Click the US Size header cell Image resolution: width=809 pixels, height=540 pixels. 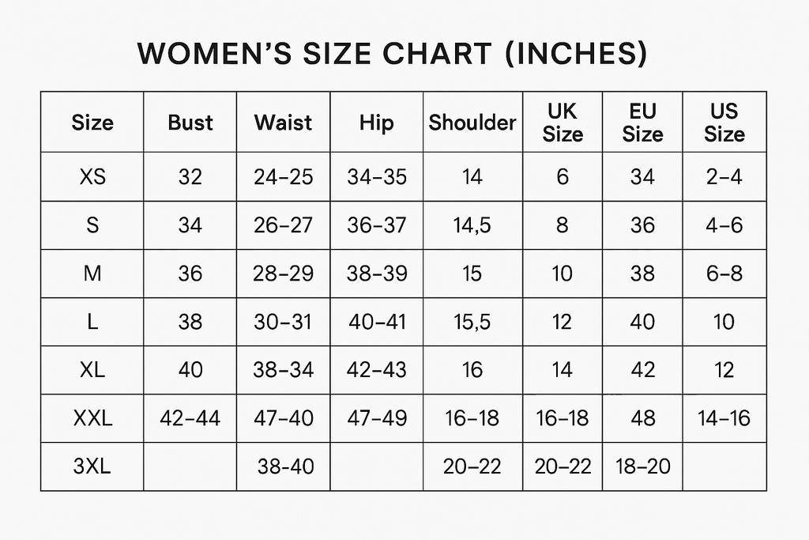pyautogui.click(x=724, y=123)
